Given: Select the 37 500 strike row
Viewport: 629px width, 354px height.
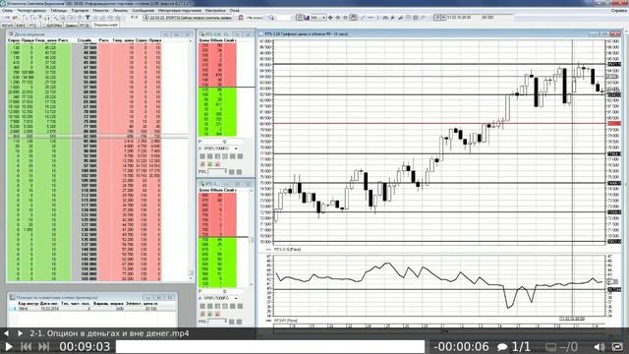Looking at the screenshot, I should coord(86,47).
